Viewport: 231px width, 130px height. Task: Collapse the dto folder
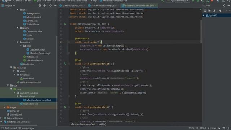[x=18, y=10]
